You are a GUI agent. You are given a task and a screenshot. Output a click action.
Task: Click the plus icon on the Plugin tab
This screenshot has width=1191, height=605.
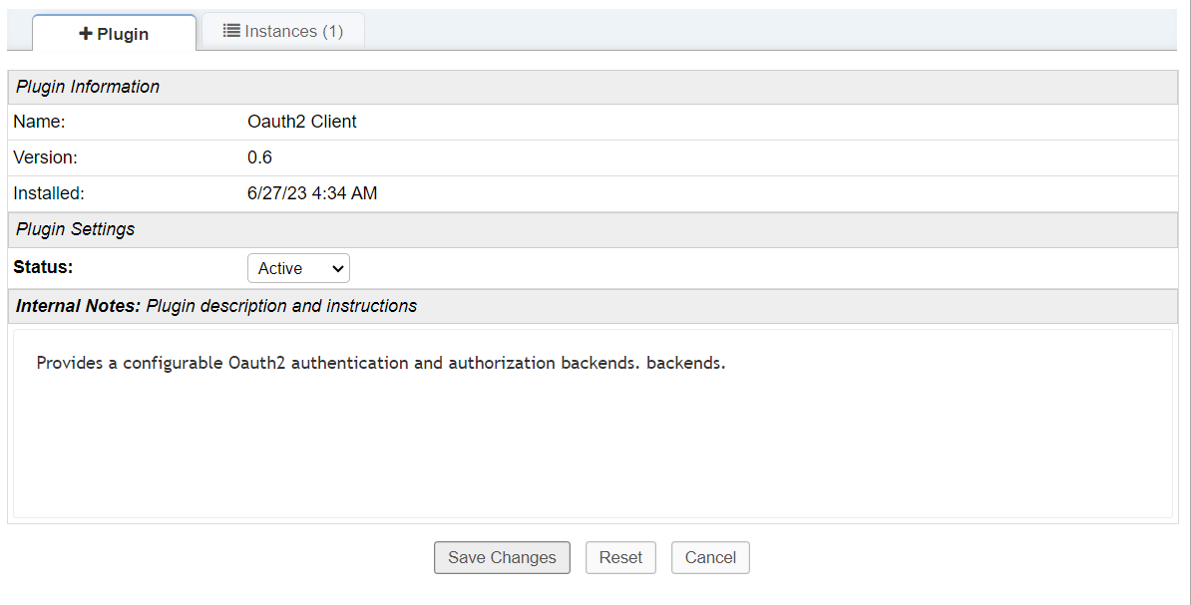86,34
